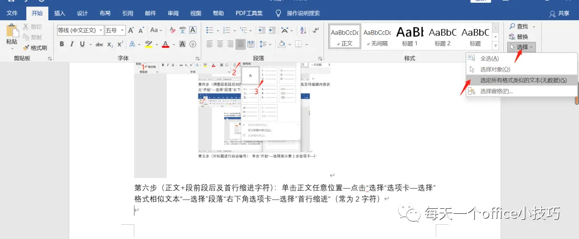Viewport: 579px width, 239px height.
Task: Click the 查找 (Find) button
Action: (x=519, y=26)
